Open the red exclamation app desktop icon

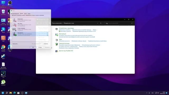click(x=3, y=39)
